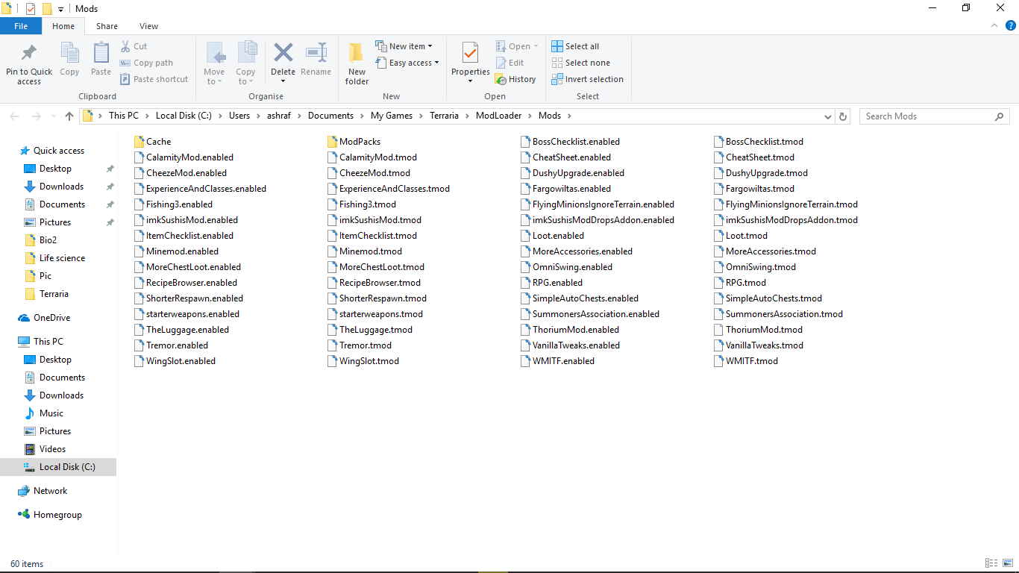1019x573 pixels.
Task: Open Properties with the checkmark icon
Action: pyautogui.click(x=470, y=54)
